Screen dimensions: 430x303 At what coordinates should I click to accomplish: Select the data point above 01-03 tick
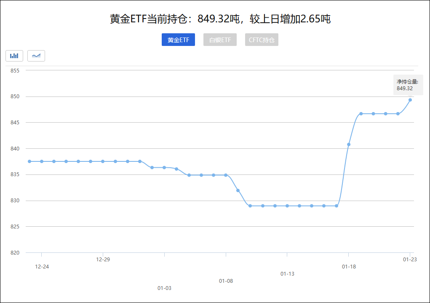coord(164,168)
